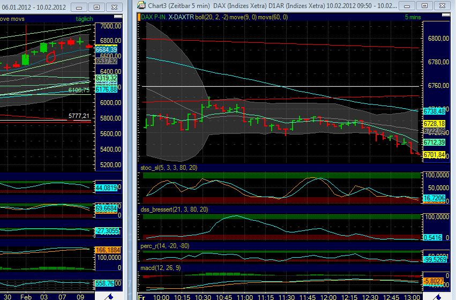Select the X-DAXTR series label
Image resolution: width=456 pixels, height=300 pixels.
181,17
